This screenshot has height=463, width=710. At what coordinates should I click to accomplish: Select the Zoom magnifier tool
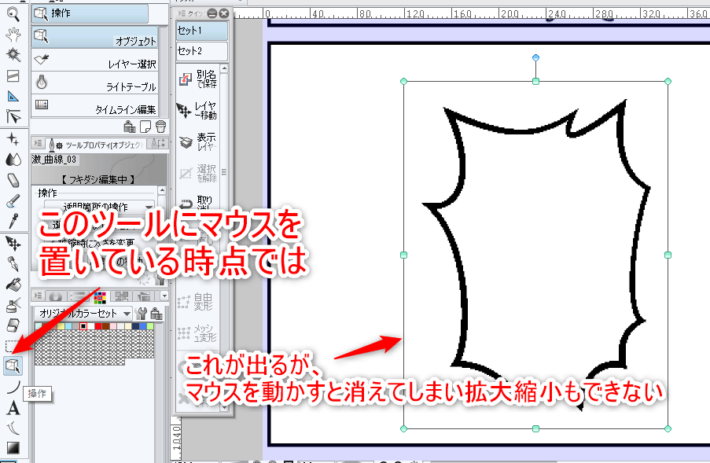[13, 13]
